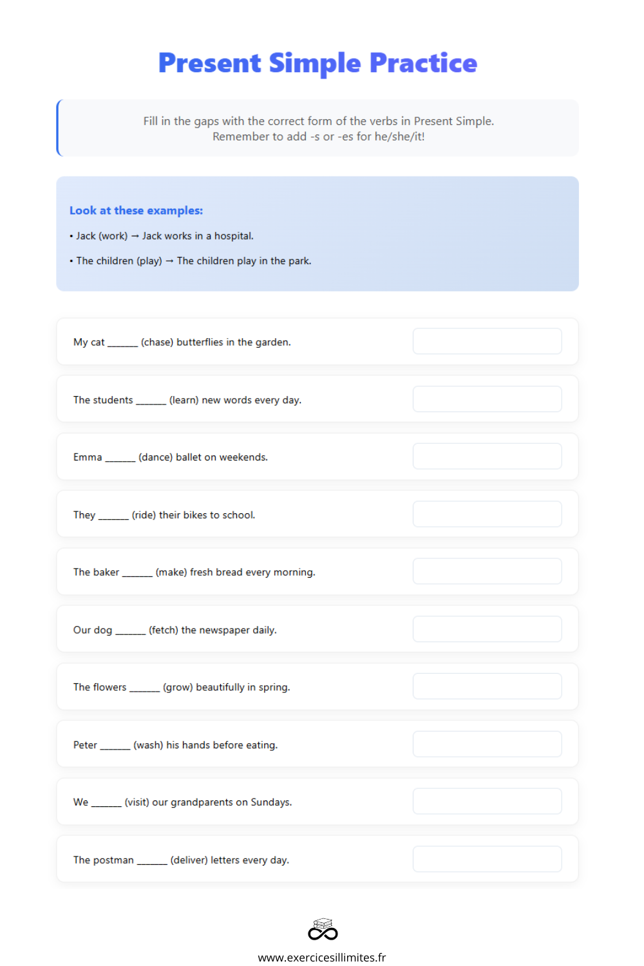
Task: Focus the answer box for 'Our dog (fetch)'
Action: (488, 629)
